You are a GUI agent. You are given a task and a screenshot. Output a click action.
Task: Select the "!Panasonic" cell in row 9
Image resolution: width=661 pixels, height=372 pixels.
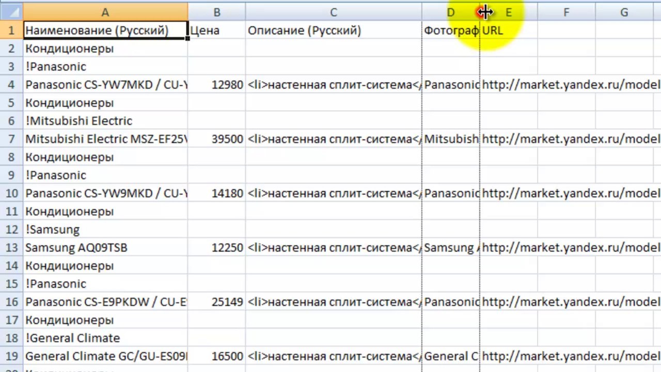(105, 175)
